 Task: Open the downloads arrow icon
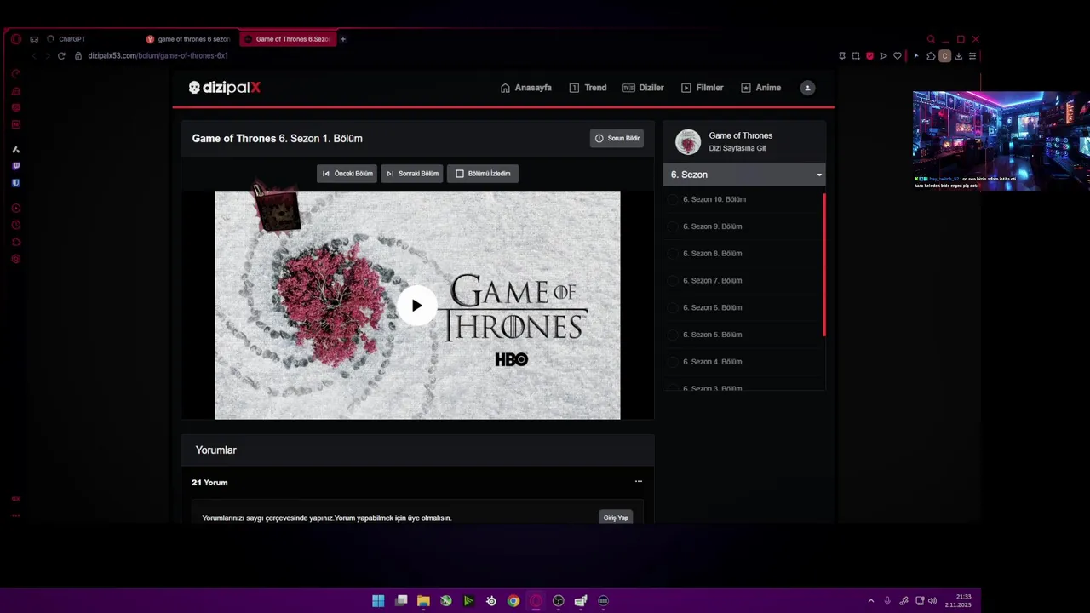(958, 56)
